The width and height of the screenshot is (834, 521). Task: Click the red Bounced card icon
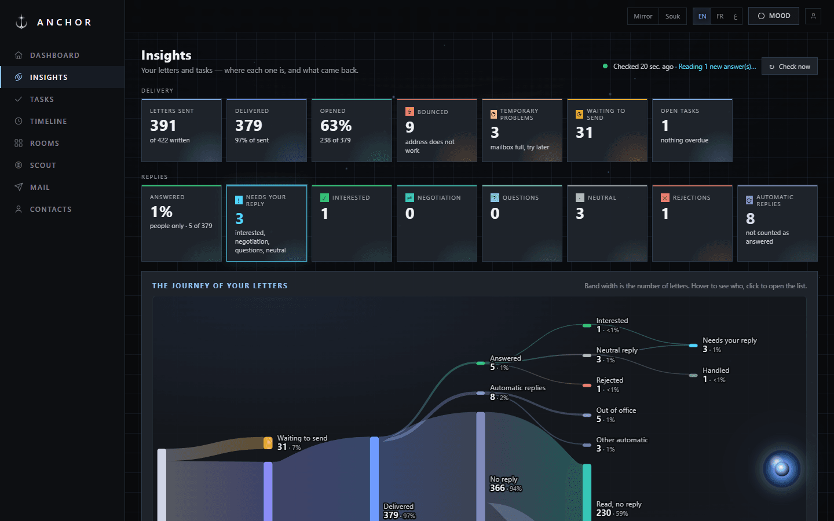409,112
